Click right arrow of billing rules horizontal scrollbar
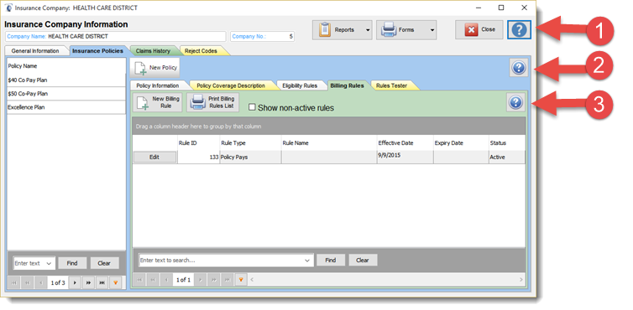Viewport: 633px width, 310px height. pyautogui.click(x=521, y=279)
